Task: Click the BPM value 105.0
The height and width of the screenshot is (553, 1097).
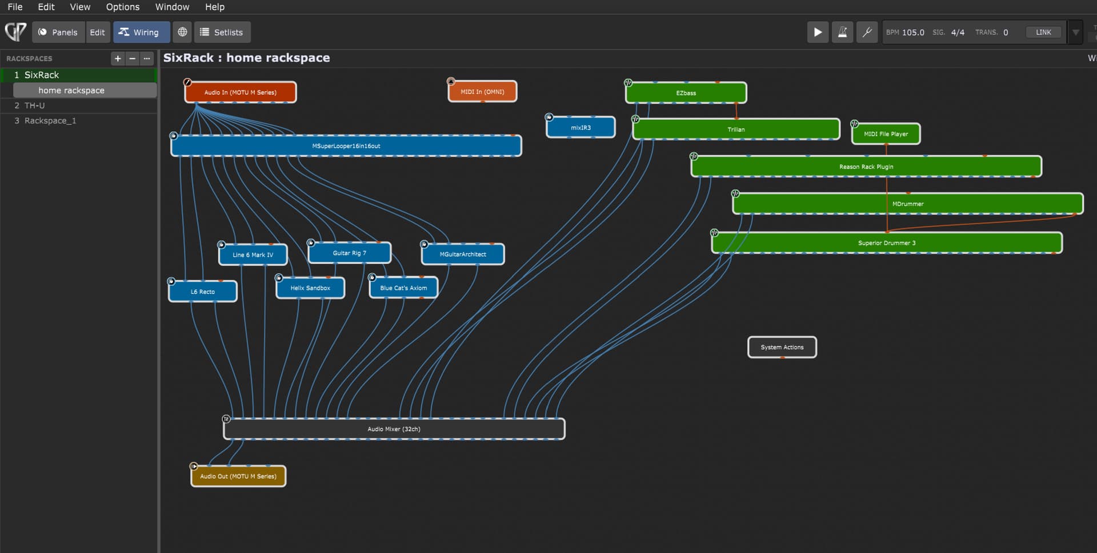Action: click(x=913, y=32)
